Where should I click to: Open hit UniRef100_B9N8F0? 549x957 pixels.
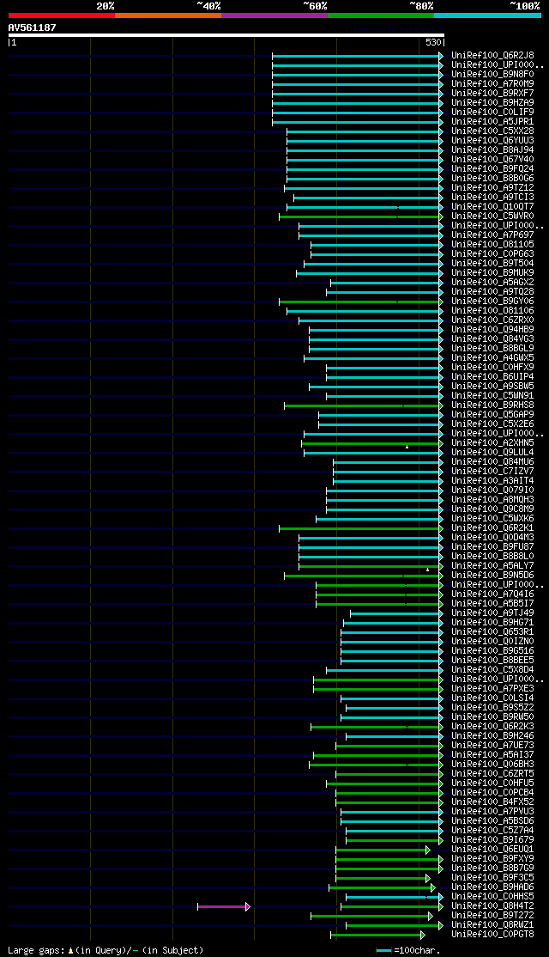[x=492, y=75]
